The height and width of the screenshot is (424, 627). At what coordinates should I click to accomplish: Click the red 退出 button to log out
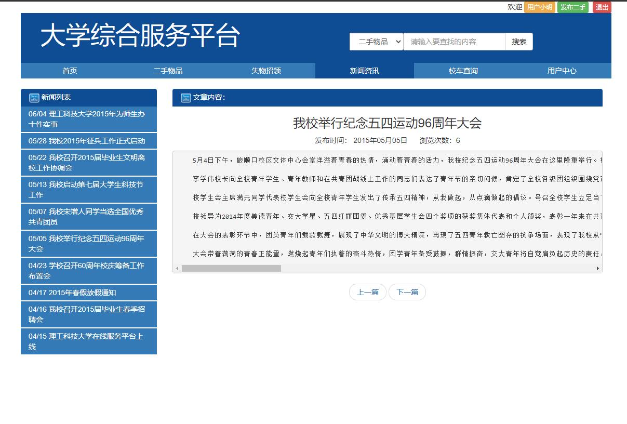click(601, 7)
